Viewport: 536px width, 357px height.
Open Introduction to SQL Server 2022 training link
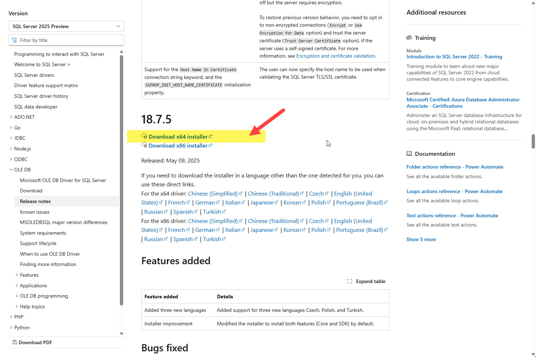click(454, 57)
